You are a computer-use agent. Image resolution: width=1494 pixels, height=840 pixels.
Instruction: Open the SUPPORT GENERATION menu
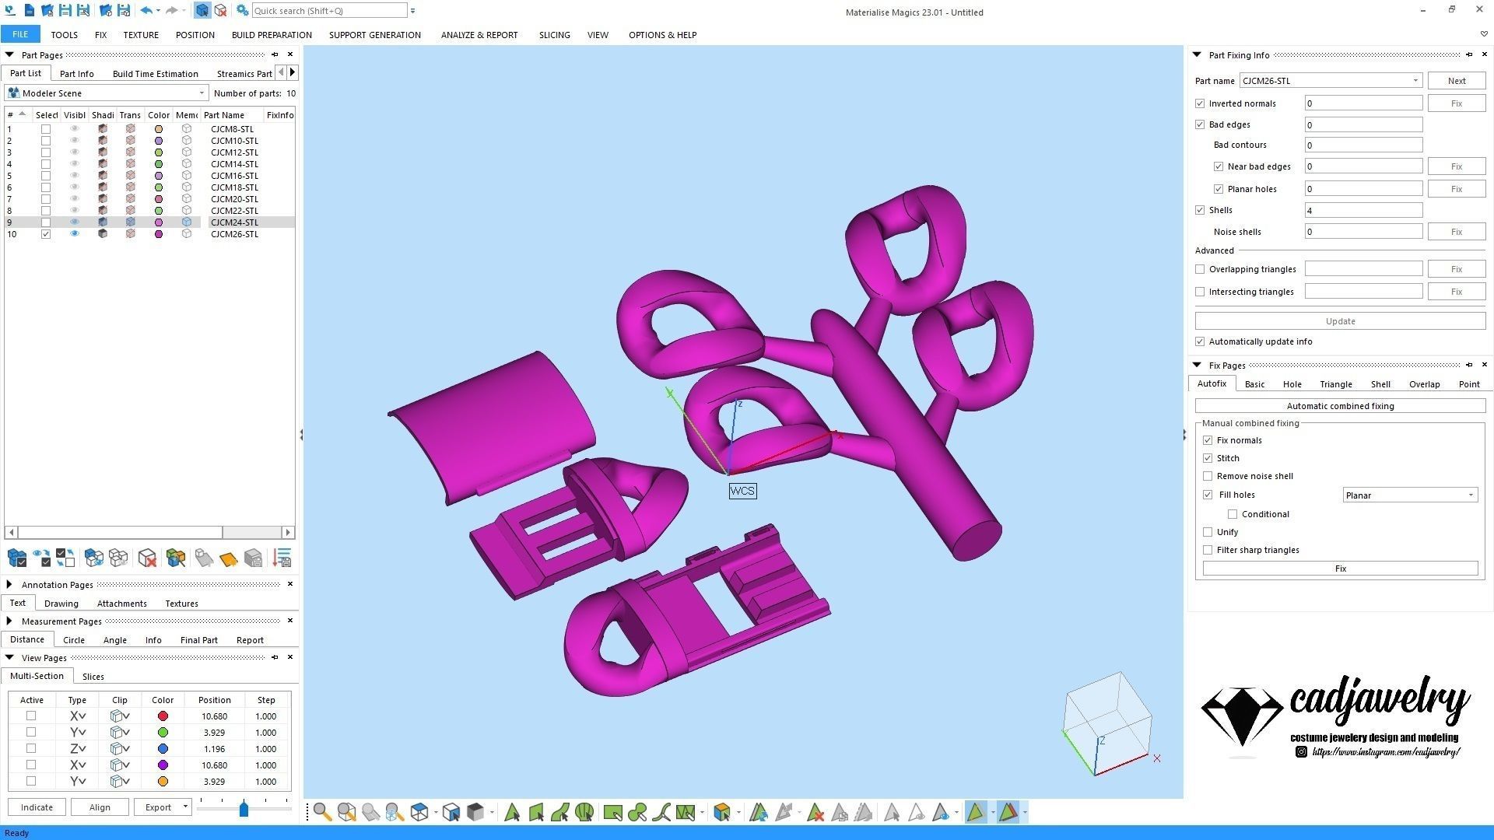(374, 35)
